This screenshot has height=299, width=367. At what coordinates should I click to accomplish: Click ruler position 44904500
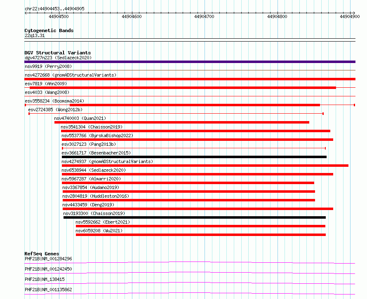click(x=59, y=16)
